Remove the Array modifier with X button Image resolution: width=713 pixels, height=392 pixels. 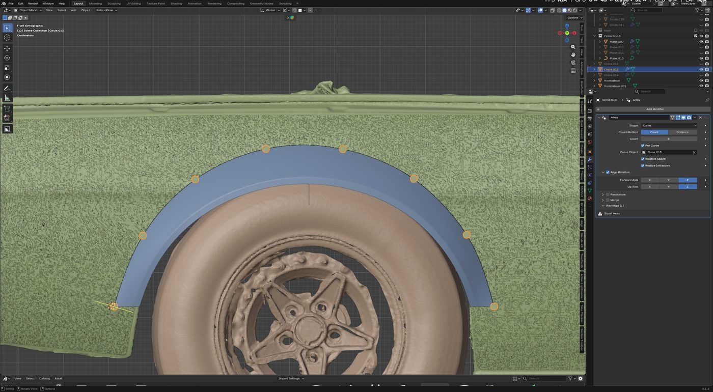coord(701,118)
